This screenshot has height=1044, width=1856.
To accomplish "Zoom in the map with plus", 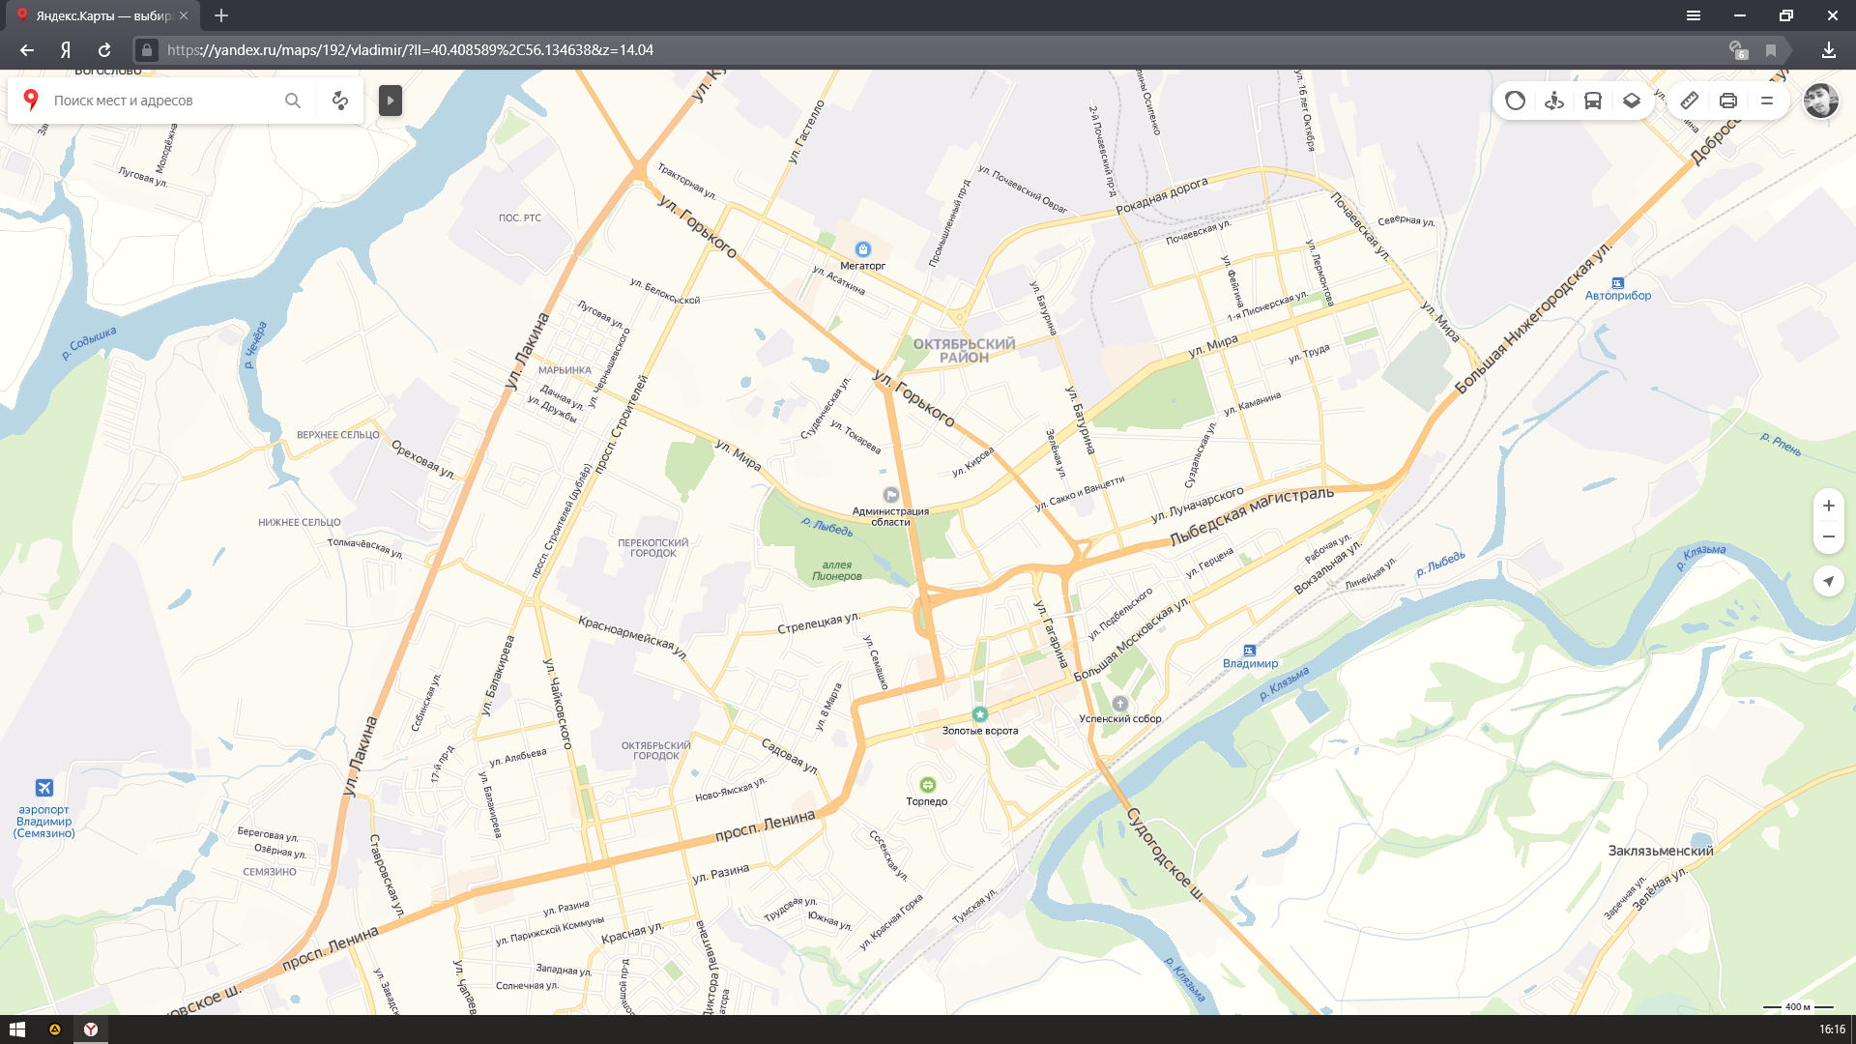I will [x=1828, y=506].
